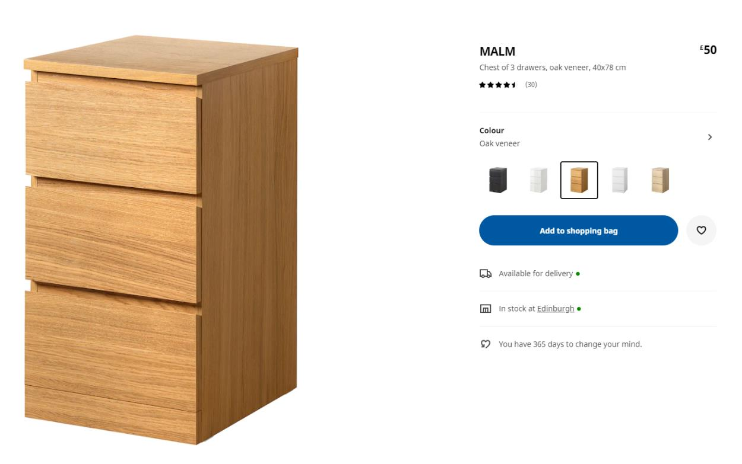Click the MALM product title
The width and height of the screenshot is (742, 464).
click(x=497, y=52)
